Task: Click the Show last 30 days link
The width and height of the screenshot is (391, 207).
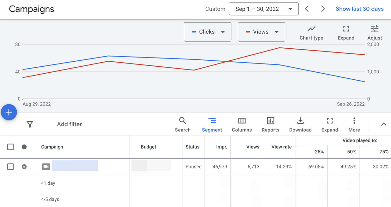Action: coord(359,9)
